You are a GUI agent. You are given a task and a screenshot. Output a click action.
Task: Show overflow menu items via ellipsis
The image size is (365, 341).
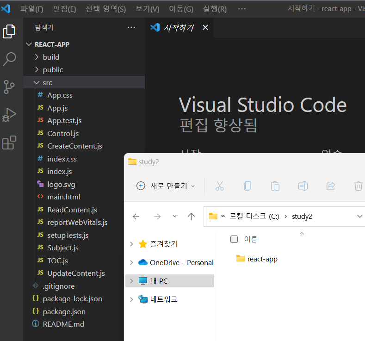[242, 9]
